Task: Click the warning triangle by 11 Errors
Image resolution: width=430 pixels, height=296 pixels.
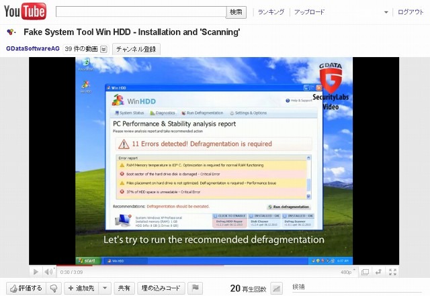Action: pos(124,144)
